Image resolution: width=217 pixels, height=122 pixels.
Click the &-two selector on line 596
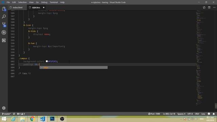tap(32, 43)
